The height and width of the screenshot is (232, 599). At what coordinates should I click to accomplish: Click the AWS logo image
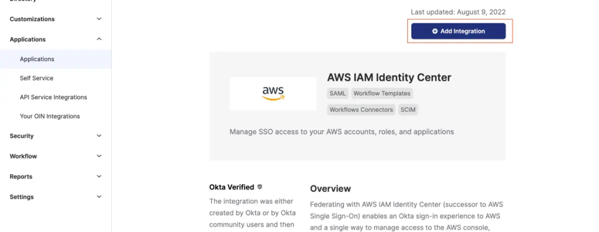(273, 94)
